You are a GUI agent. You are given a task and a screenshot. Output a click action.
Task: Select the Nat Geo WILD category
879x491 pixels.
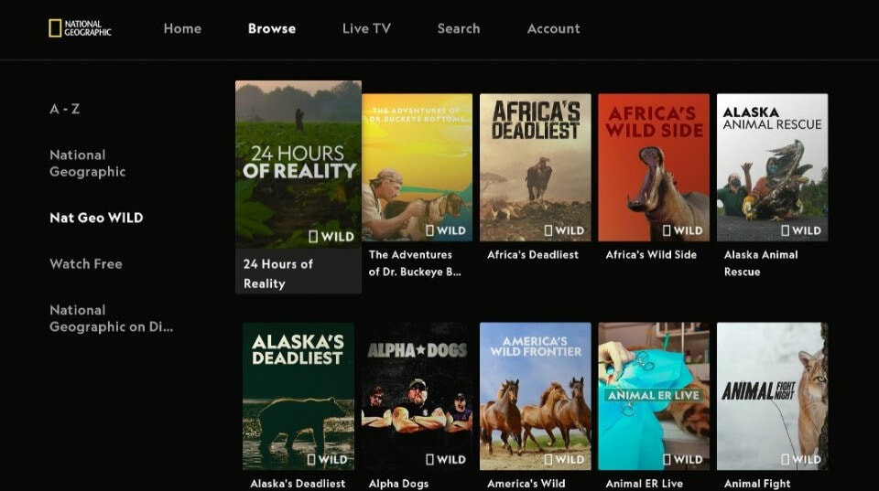pyautogui.click(x=96, y=218)
